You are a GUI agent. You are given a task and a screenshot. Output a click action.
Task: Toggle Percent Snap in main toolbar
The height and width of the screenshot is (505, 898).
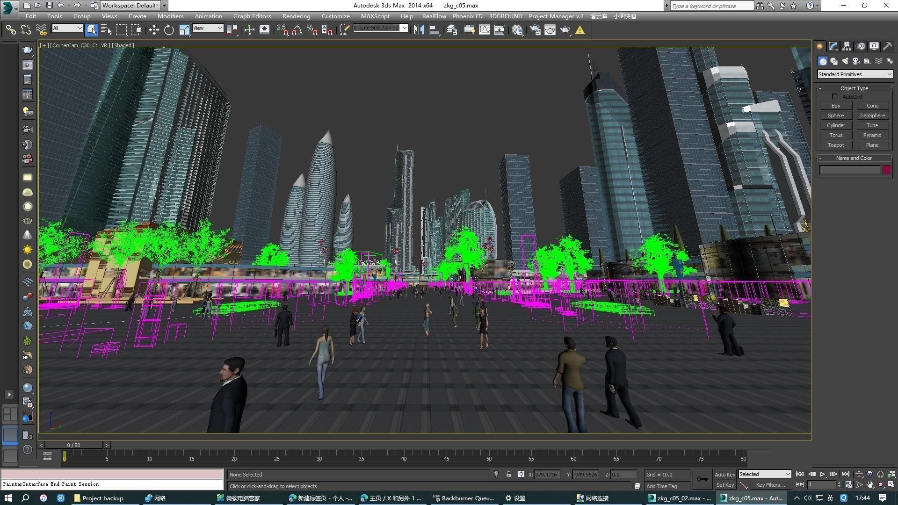312,30
